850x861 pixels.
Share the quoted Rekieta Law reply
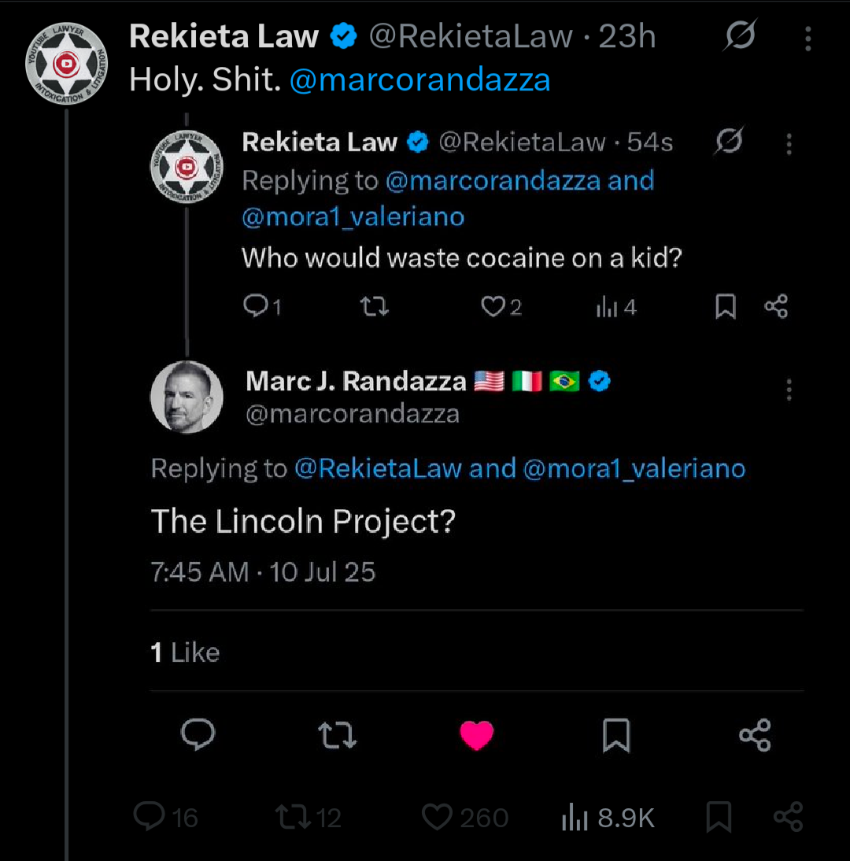(776, 306)
